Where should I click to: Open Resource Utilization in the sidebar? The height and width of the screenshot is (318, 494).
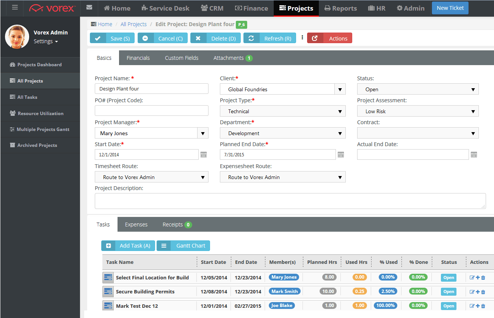point(40,113)
